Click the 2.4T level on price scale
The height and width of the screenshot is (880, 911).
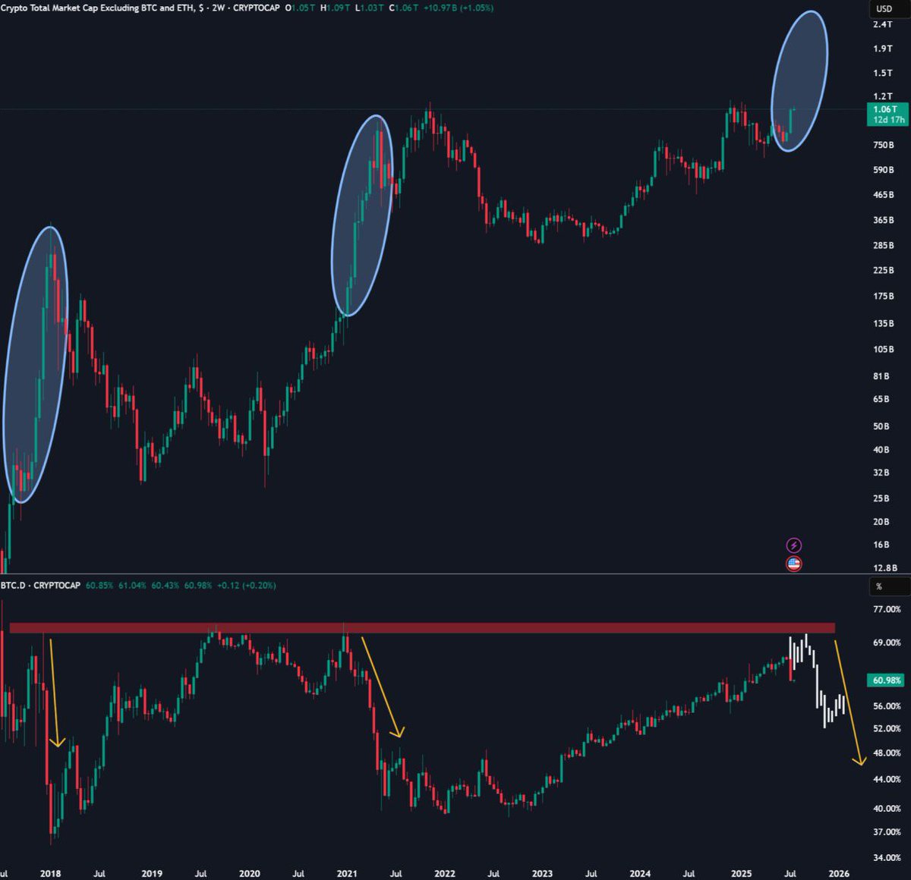(x=883, y=24)
